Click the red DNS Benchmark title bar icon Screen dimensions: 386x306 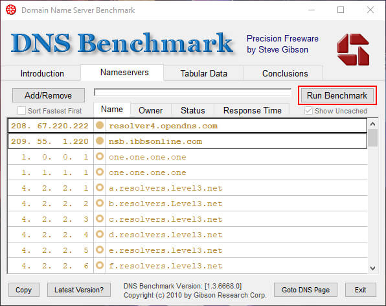11,10
